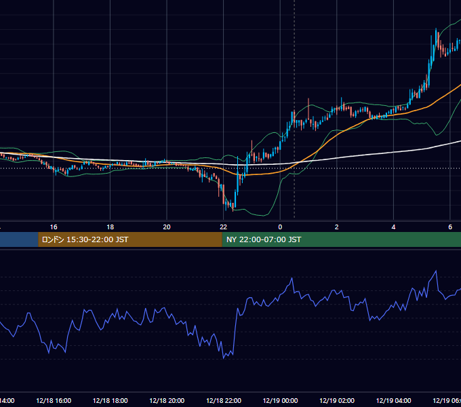The image size is (461, 407).
Task: Click the 12/19 04:00 date label
Action: pyautogui.click(x=394, y=400)
